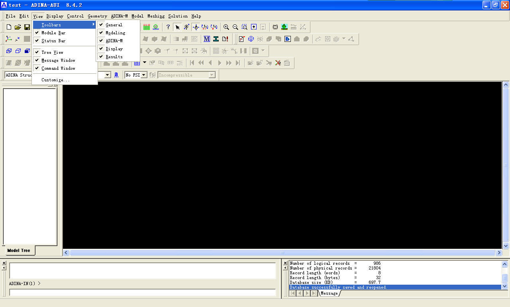510x307 pixels.
Task: Click the document with red exclamation icon
Action: pos(225,39)
